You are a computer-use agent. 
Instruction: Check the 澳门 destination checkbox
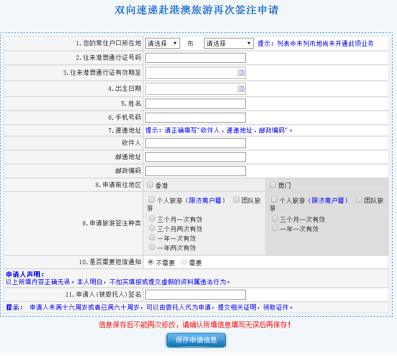tap(273, 185)
